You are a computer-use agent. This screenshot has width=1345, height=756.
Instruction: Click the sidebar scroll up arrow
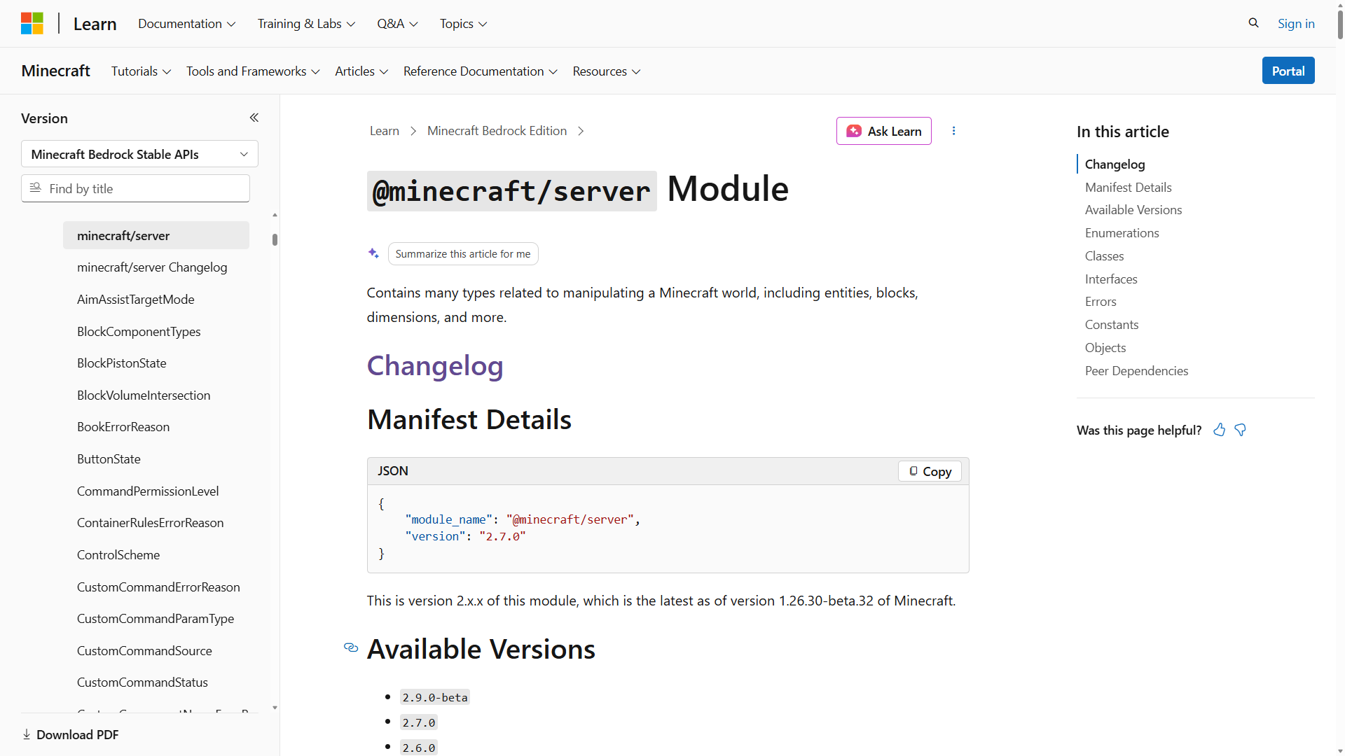(x=275, y=215)
